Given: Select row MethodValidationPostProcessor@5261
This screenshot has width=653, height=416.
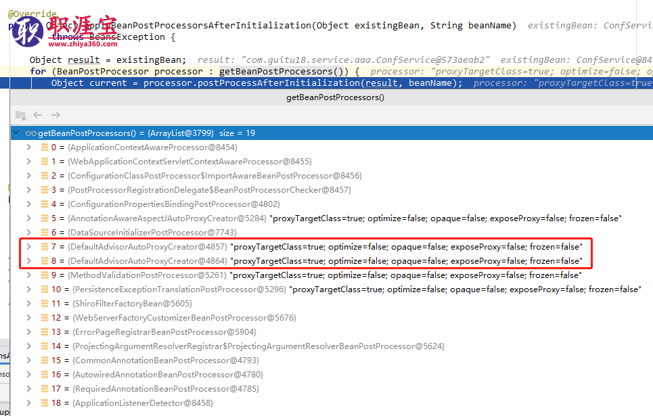Looking at the screenshot, I should [332, 275].
